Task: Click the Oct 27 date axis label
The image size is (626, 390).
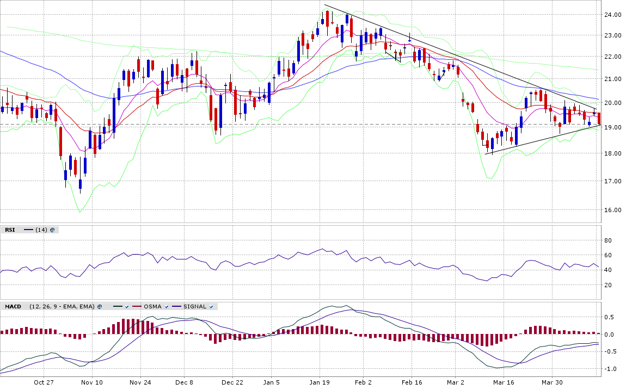Action: point(44,382)
